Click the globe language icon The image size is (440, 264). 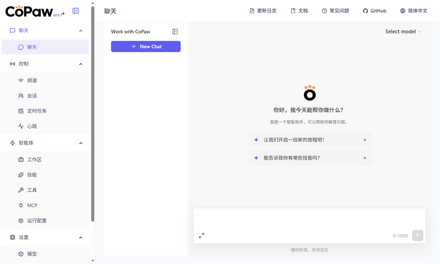[x=403, y=11]
